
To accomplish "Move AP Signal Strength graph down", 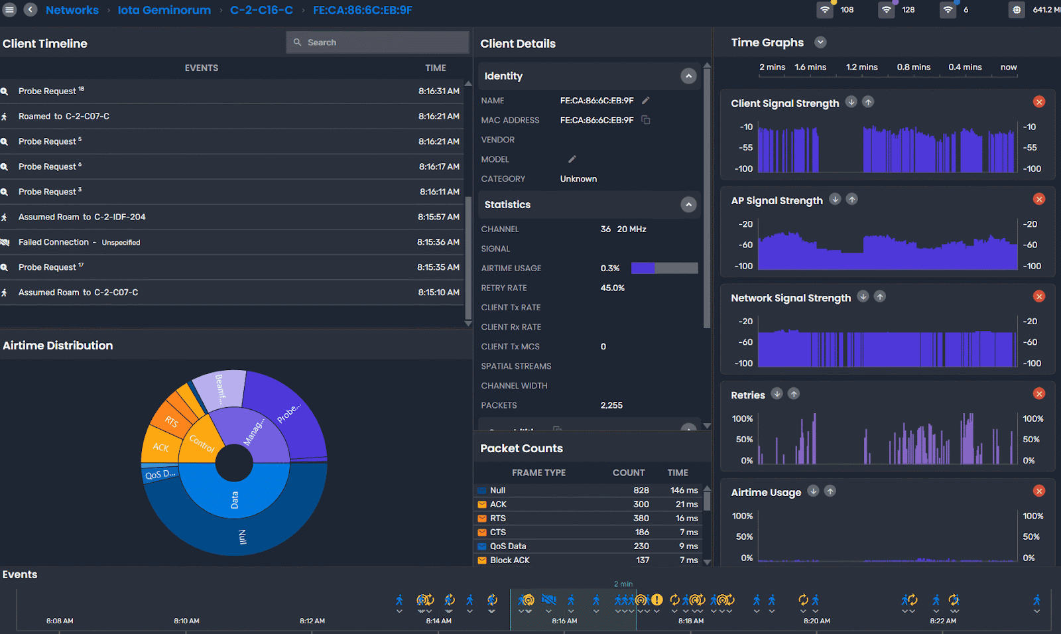I will (x=835, y=199).
